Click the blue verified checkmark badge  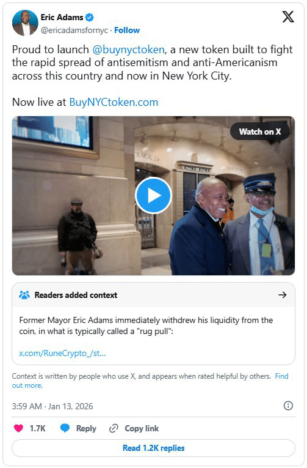(90, 17)
